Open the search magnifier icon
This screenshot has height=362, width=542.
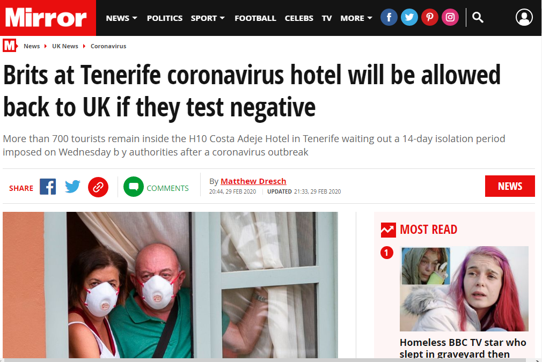click(x=478, y=17)
